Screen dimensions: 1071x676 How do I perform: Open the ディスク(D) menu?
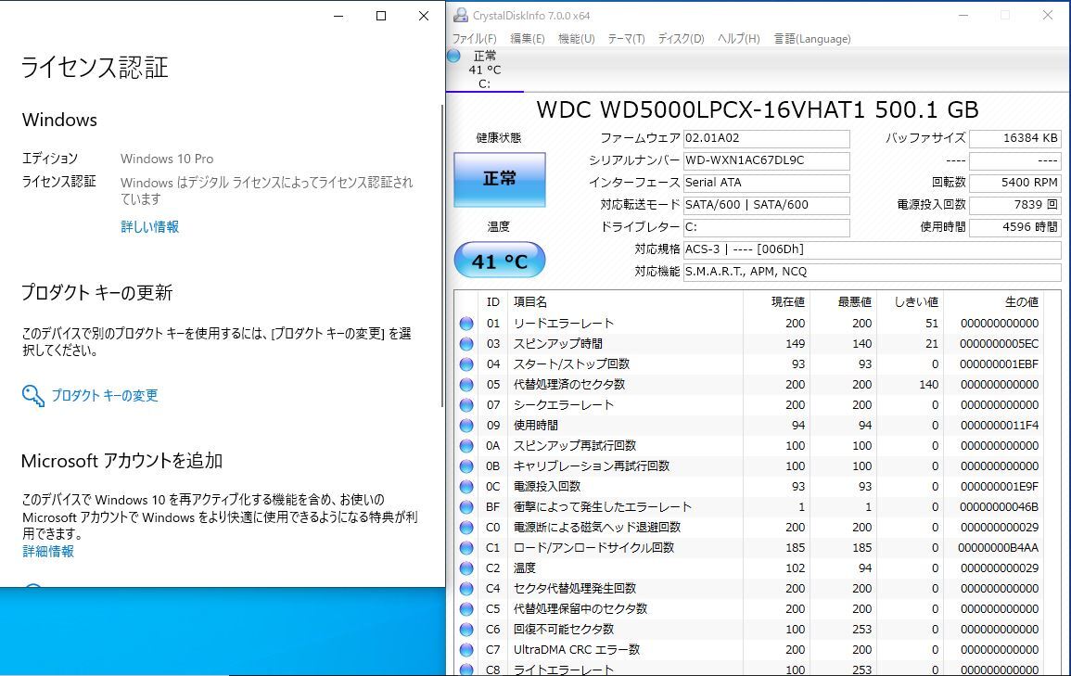click(681, 39)
